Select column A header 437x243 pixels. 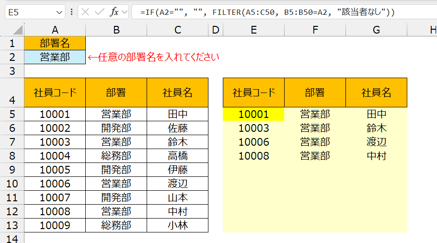point(55,30)
